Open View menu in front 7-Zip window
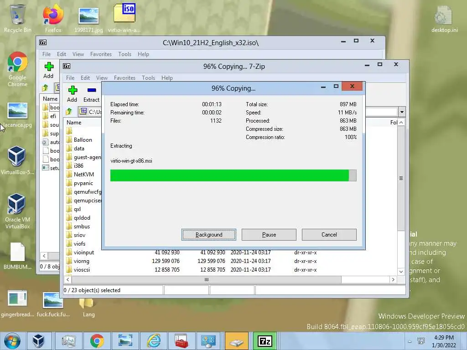Image resolution: width=467 pixels, height=350 pixels. point(102,77)
